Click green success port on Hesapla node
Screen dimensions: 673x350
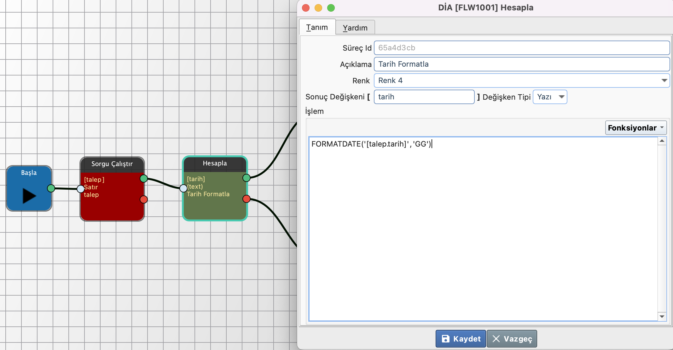[x=247, y=178]
